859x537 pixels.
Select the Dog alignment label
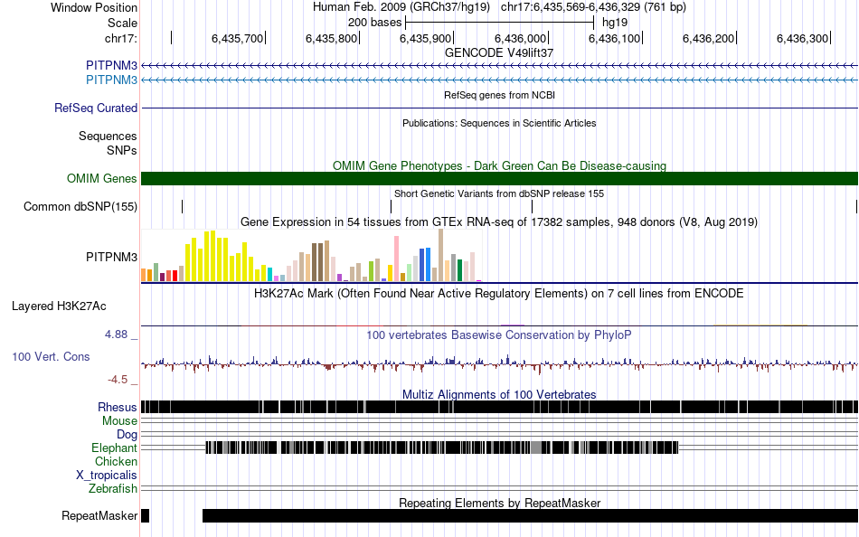127,435
